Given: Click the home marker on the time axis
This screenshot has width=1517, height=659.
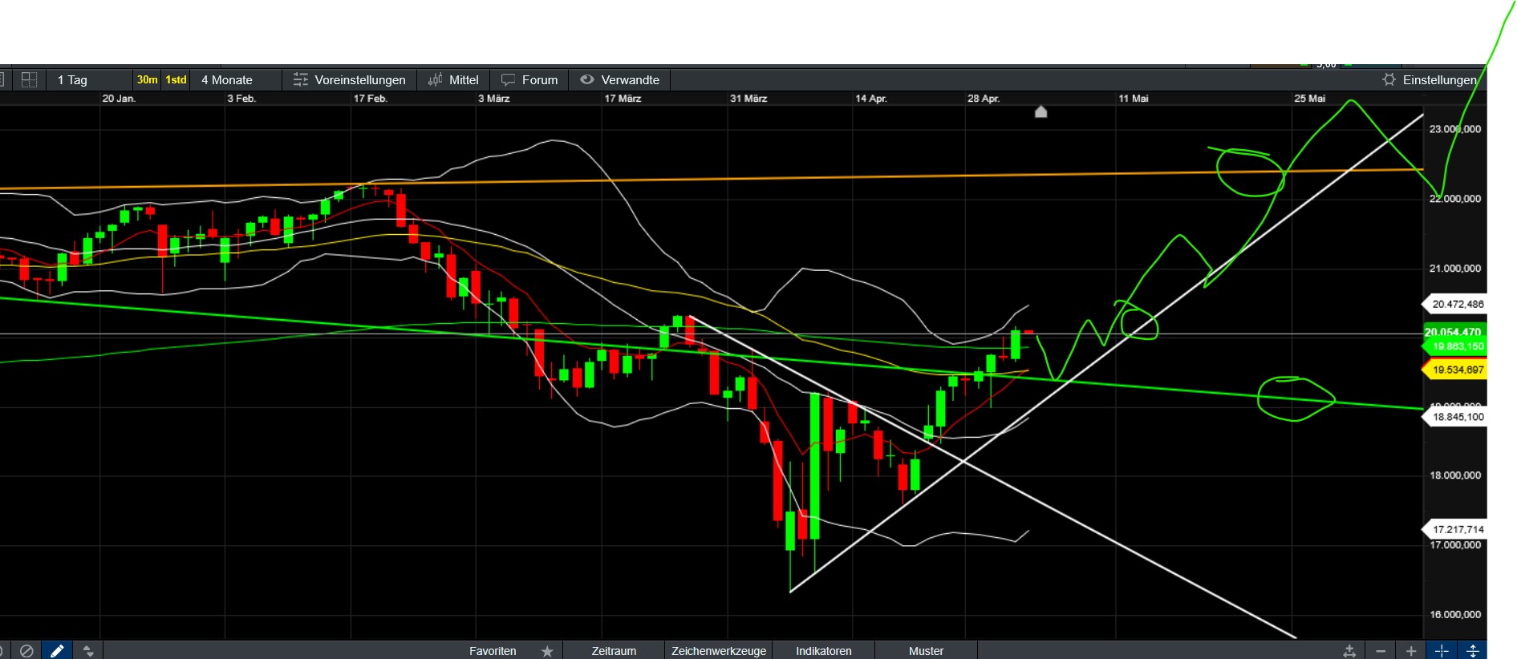Looking at the screenshot, I should [1041, 111].
